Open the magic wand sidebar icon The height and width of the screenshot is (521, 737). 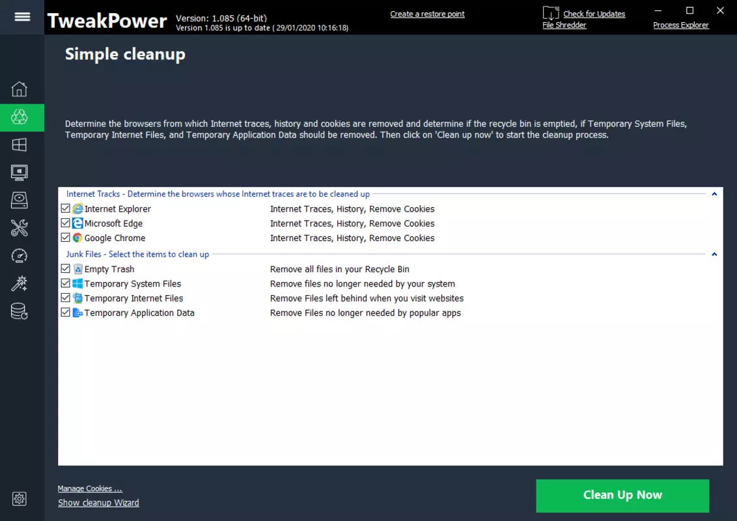pos(20,283)
